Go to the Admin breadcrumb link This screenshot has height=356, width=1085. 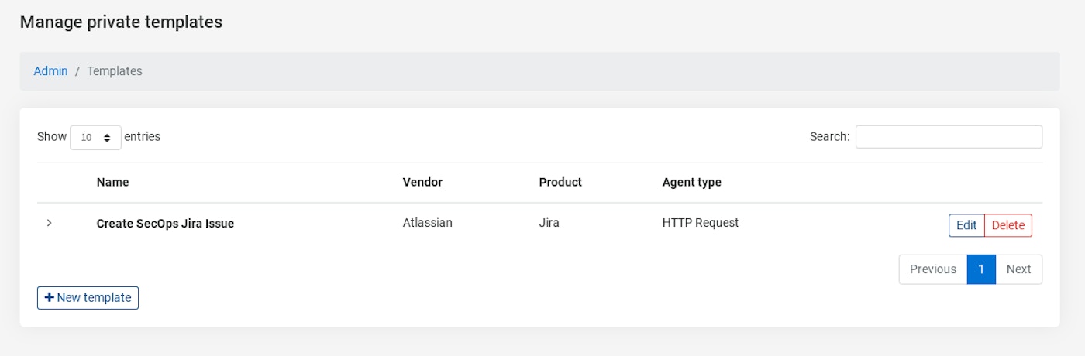[51, 71]
